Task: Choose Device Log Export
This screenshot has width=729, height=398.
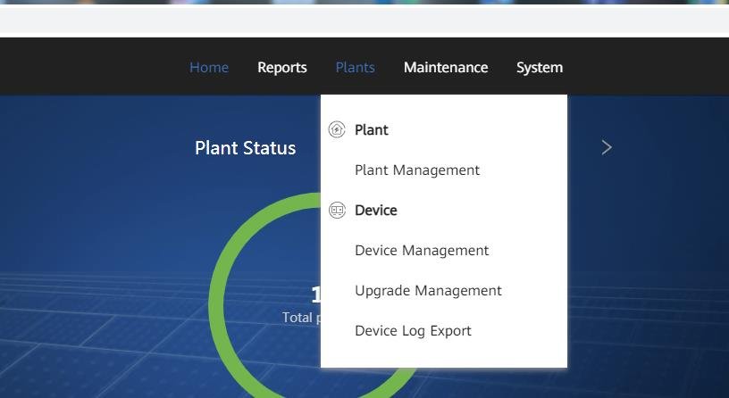Action: [x=413, y=331]
